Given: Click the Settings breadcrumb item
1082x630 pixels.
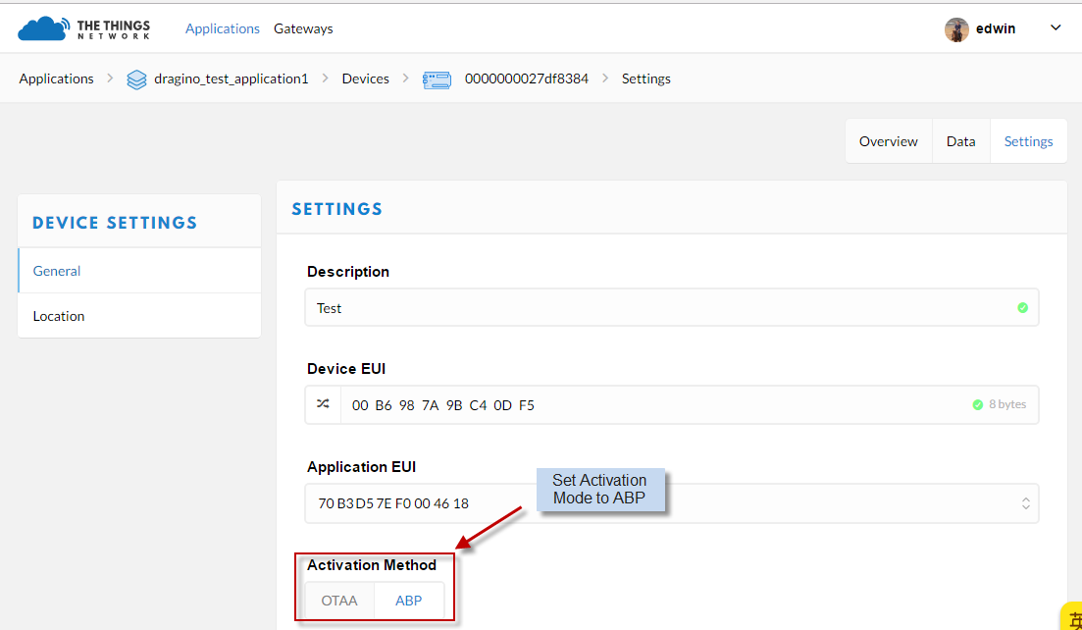Looking at the screenshot, I should [645, 79].
